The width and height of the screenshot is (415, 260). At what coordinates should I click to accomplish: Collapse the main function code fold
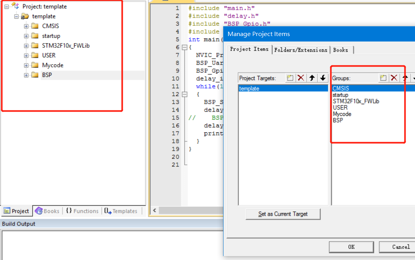tap(185, 47)
